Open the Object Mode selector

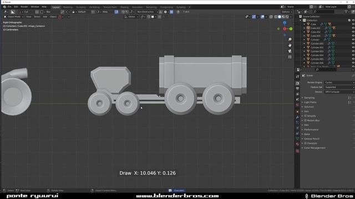click(x=14, y=17)
